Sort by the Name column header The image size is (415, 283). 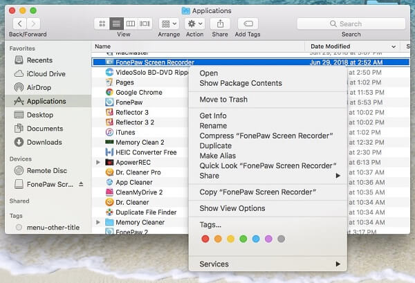point(198,46)
